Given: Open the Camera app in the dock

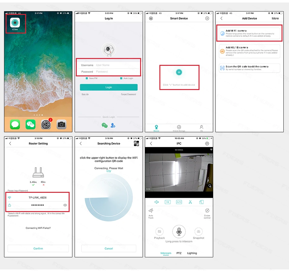Looking at the screenshot, I should tap(62, 124).
